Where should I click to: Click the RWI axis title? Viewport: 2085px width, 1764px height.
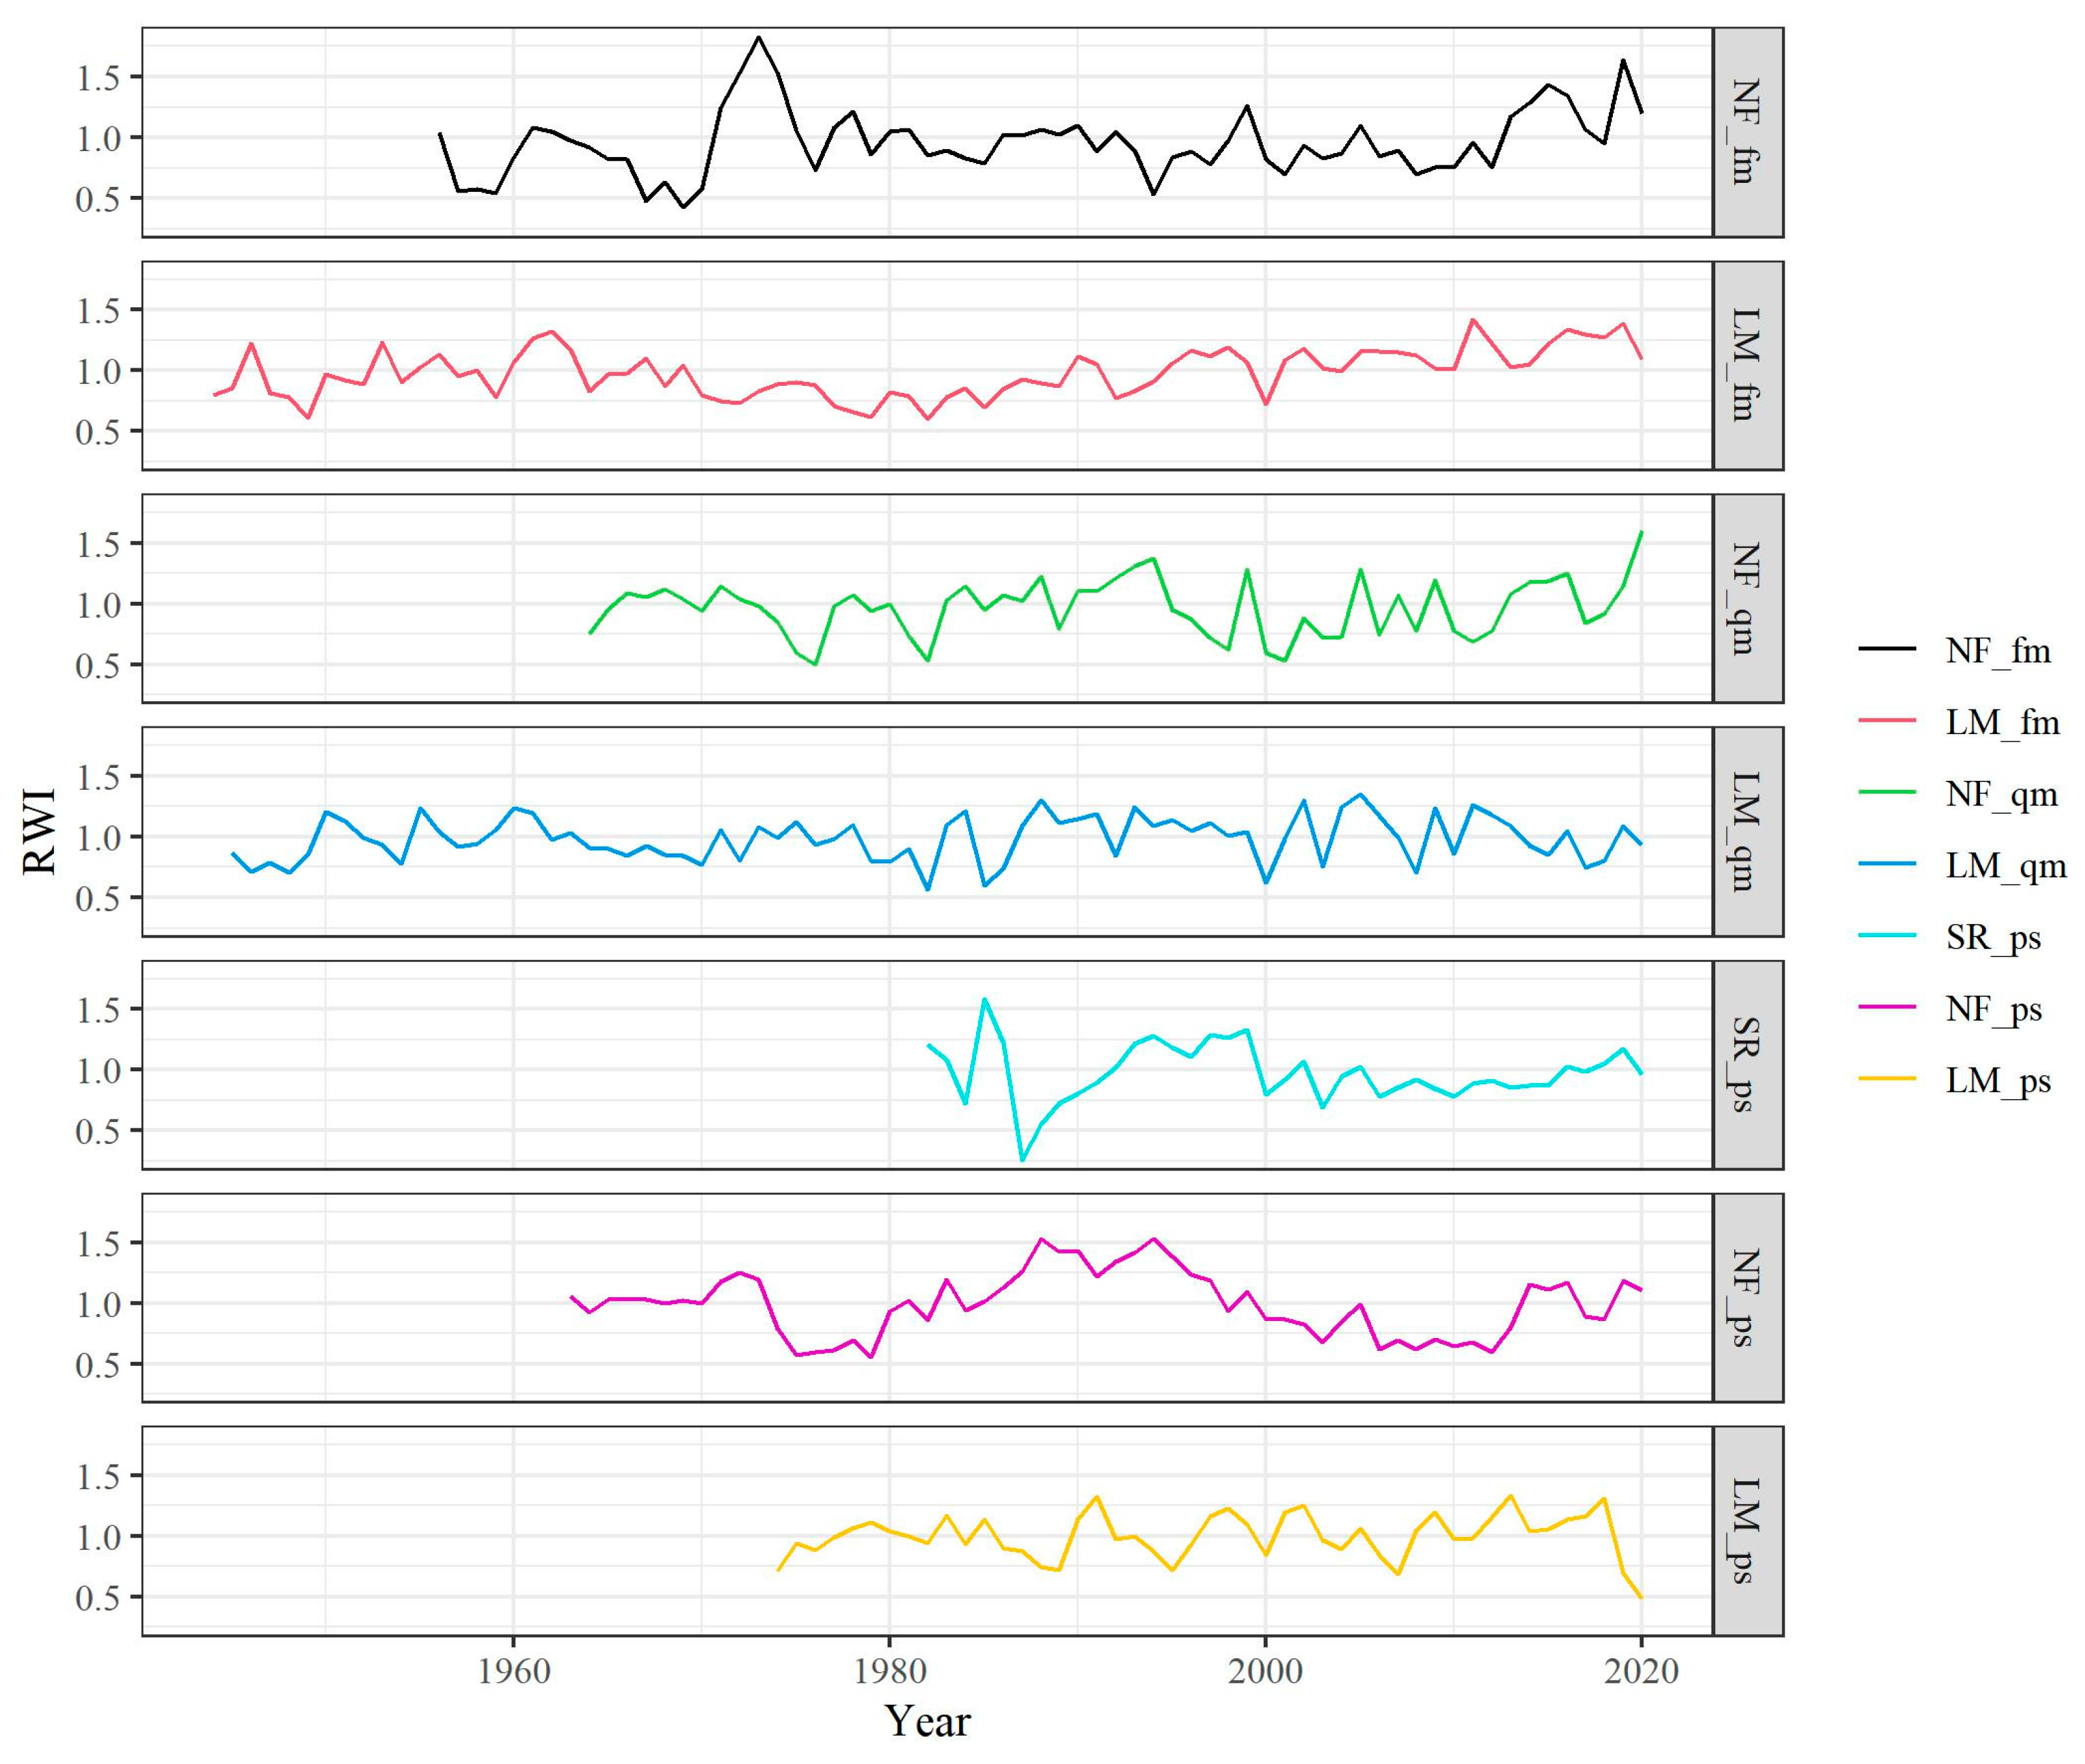40,831
